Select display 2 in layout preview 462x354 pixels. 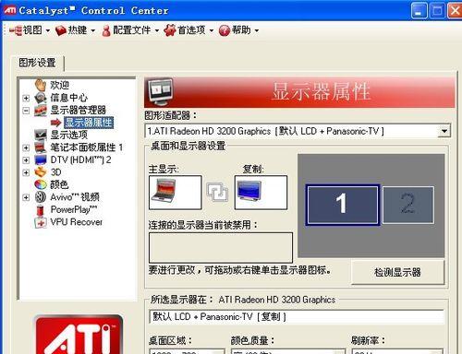coord(408,205)
